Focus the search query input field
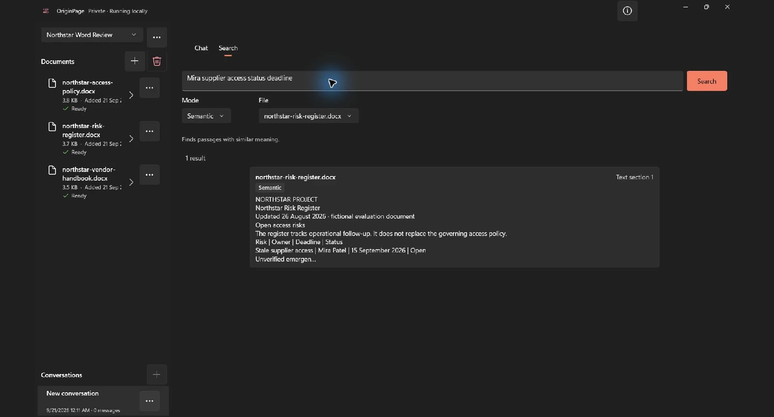The image size is (774, 417). (x=432, y=81)
